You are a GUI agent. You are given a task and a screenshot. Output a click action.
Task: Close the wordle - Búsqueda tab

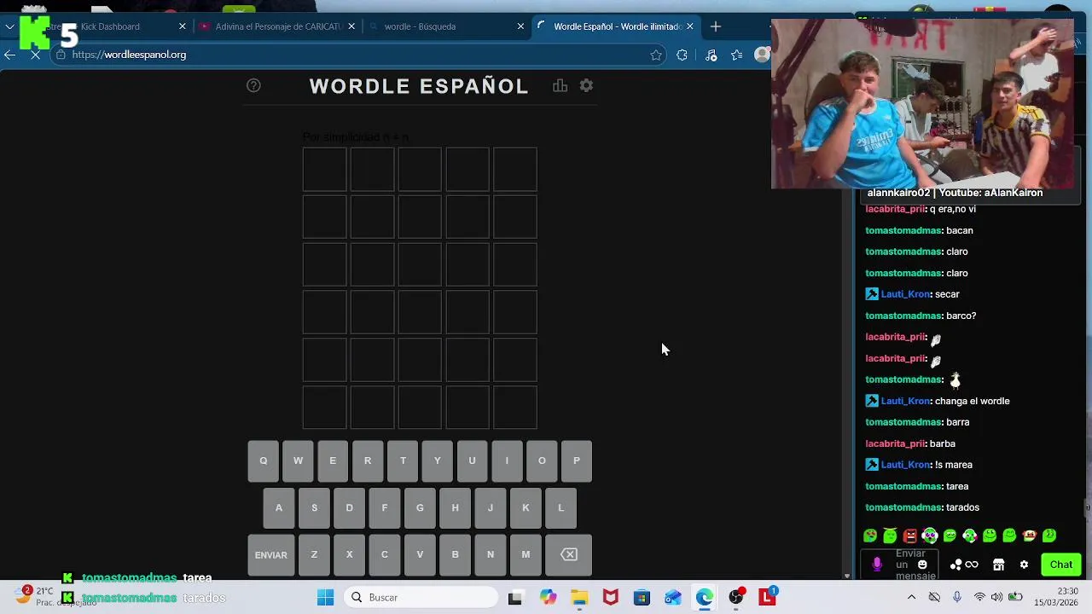520,26
